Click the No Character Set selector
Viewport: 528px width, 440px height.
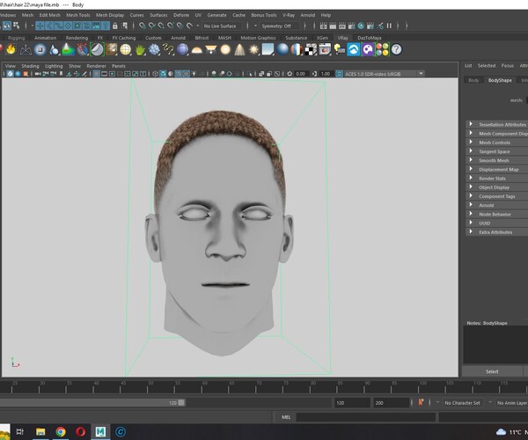coord(462,403)
